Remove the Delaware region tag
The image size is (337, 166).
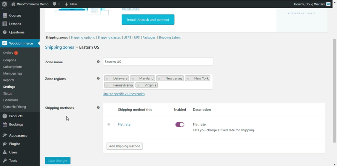click(x=107, y=79)
